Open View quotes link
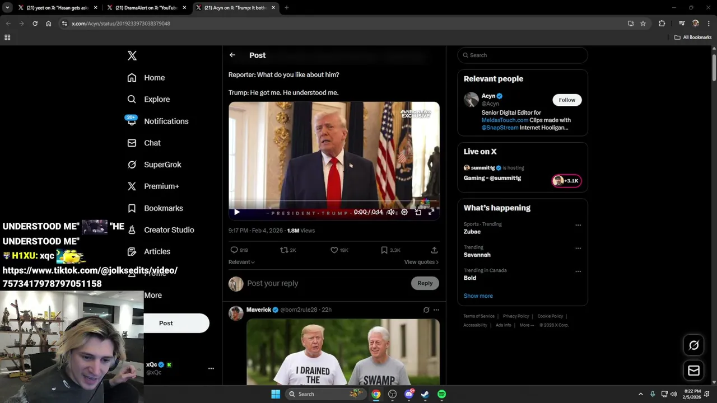Viewport: 717px width, 403px height. click(x=421, y=262)
